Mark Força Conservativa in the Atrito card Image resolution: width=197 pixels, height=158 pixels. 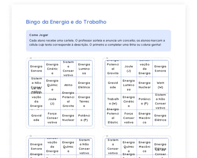[x=52, y=118]
